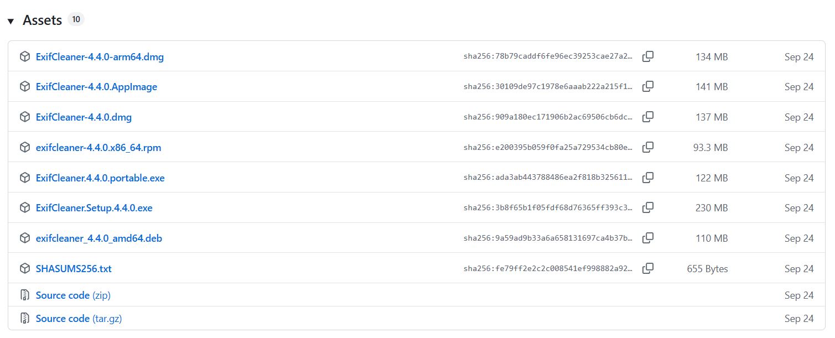Download Source code (zip)

(x=73, y=295)
